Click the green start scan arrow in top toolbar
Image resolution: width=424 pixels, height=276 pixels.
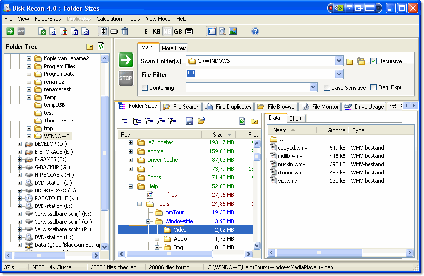[x=10, y=31]
